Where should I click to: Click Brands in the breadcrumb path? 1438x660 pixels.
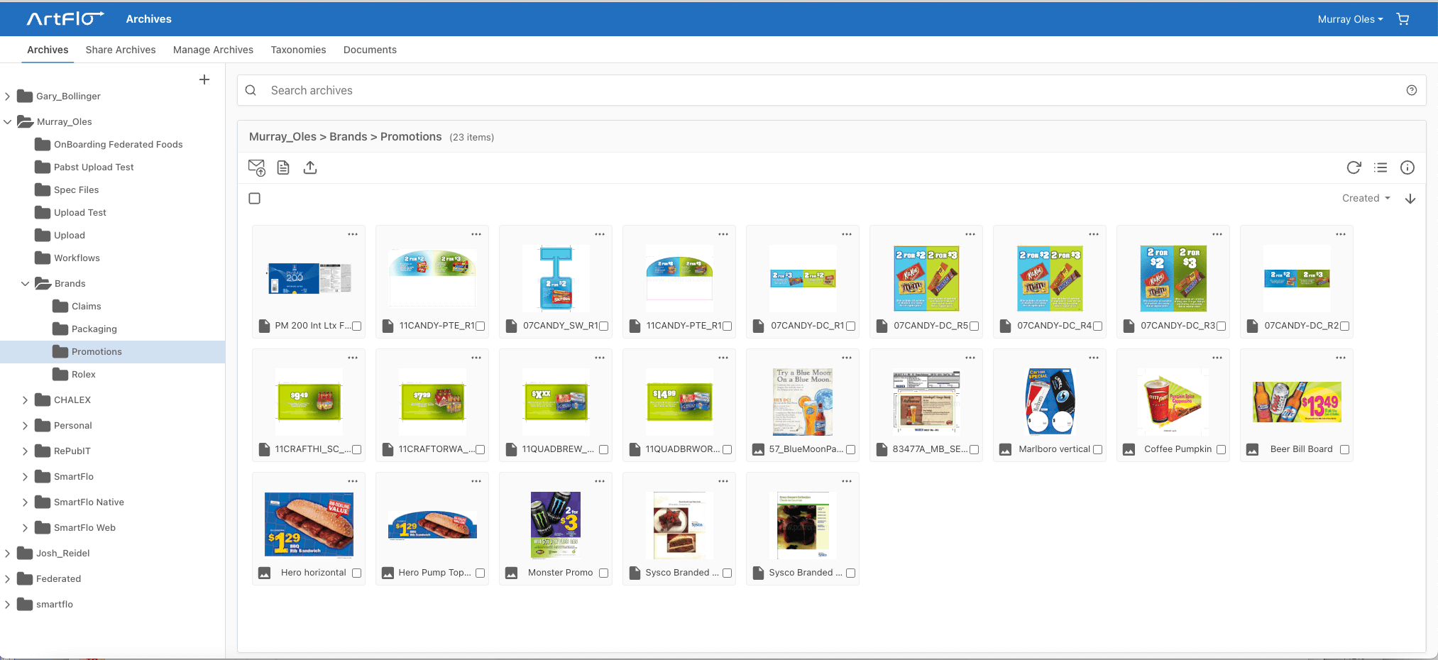(348, 137)
